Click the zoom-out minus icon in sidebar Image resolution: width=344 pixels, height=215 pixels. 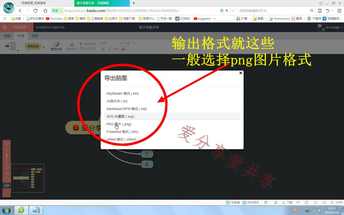click(7, 167)
